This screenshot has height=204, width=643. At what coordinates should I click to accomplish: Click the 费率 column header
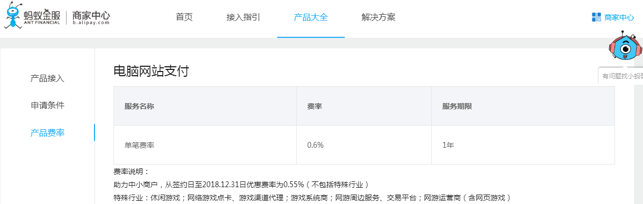click(315, 106)
